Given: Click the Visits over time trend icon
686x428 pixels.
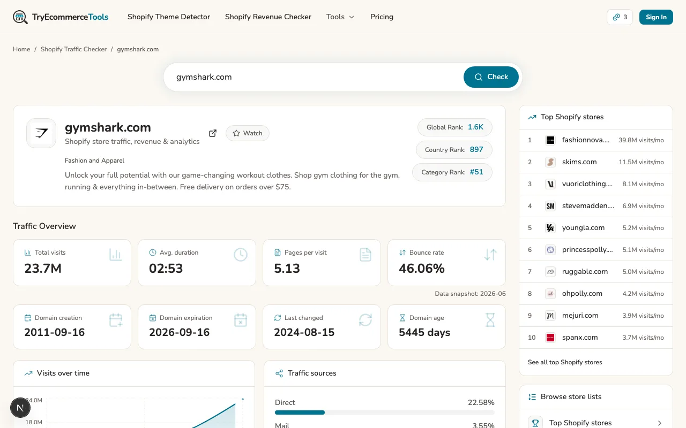Looking at the screenshot, I should point(28,373).
